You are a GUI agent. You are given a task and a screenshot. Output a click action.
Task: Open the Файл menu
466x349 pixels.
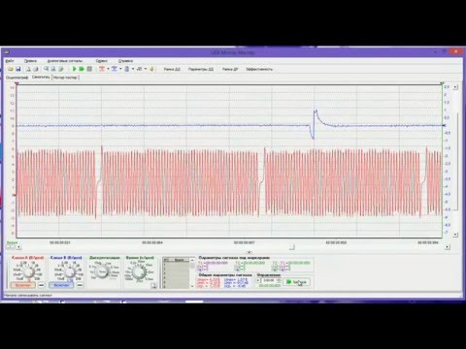click(x=10, y=61)
